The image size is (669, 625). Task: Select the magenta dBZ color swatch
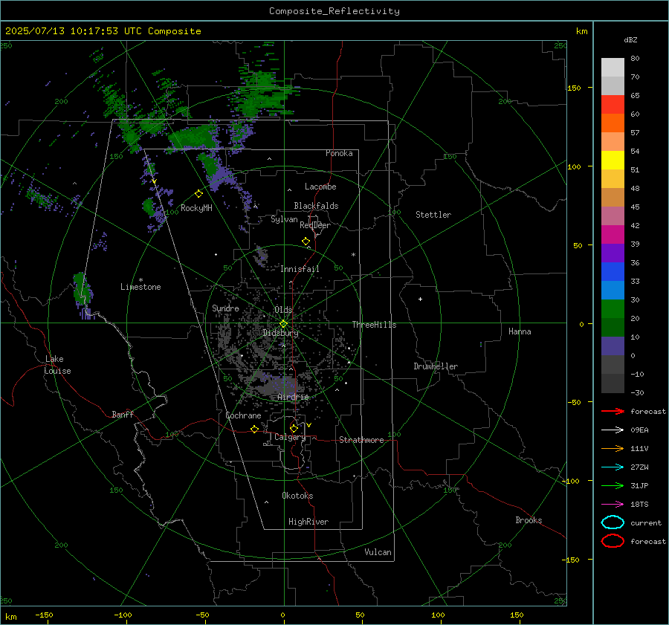(613, 234)
